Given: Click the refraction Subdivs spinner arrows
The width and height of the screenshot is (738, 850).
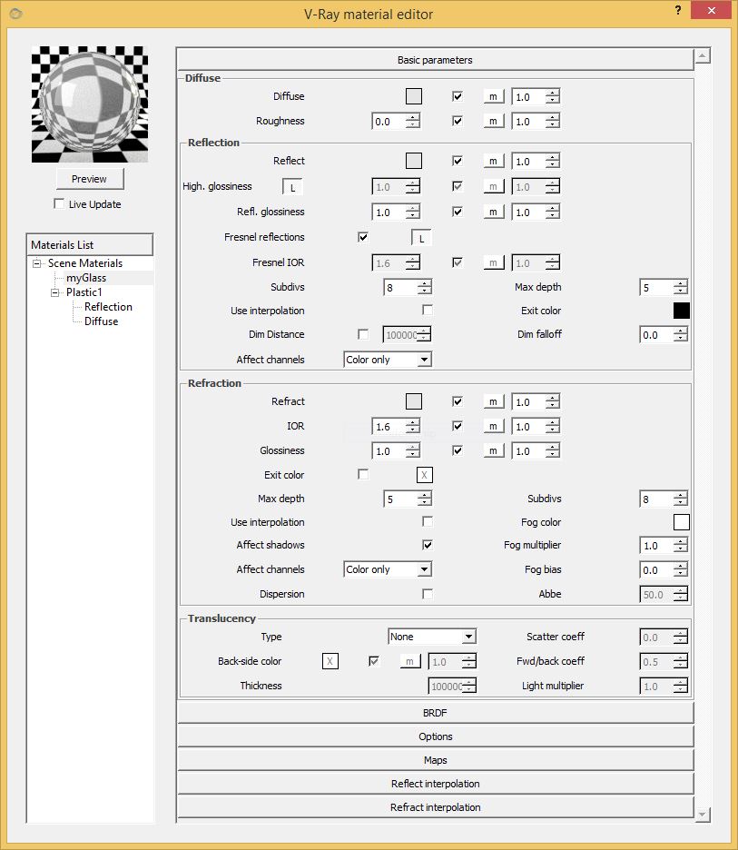Looking at the screenshot, I should tap(681, 499).
